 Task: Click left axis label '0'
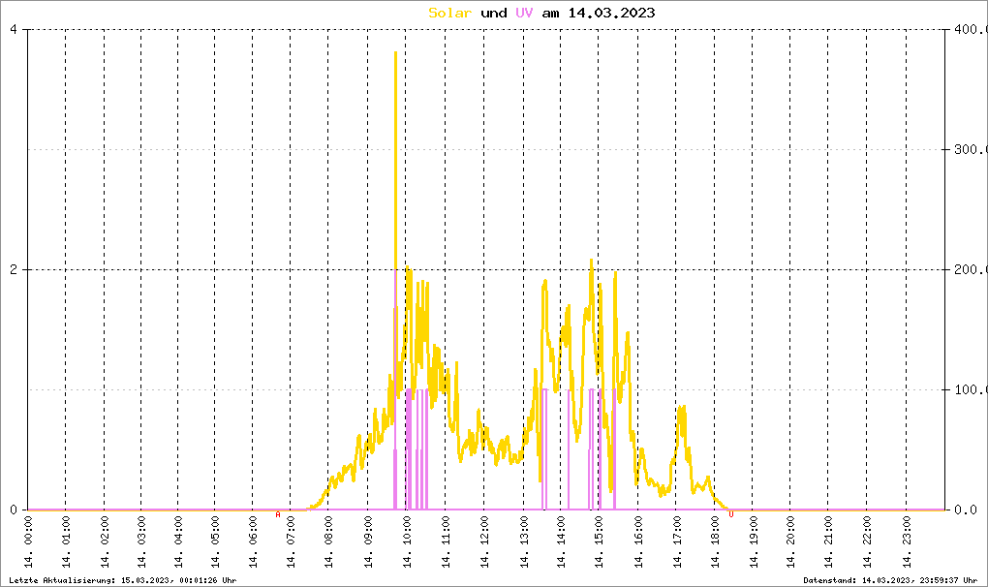[x=14, y=510]
